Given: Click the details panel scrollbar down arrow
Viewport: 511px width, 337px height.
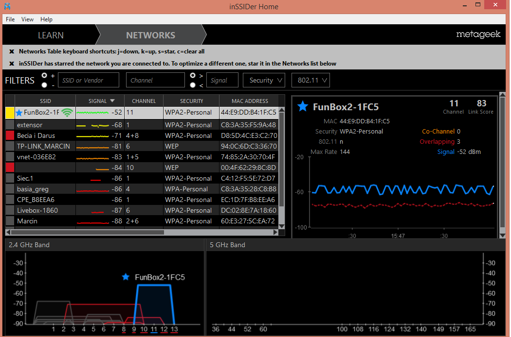Looking at the screenshot, I should pyautogui.click(x=502, y=235).
